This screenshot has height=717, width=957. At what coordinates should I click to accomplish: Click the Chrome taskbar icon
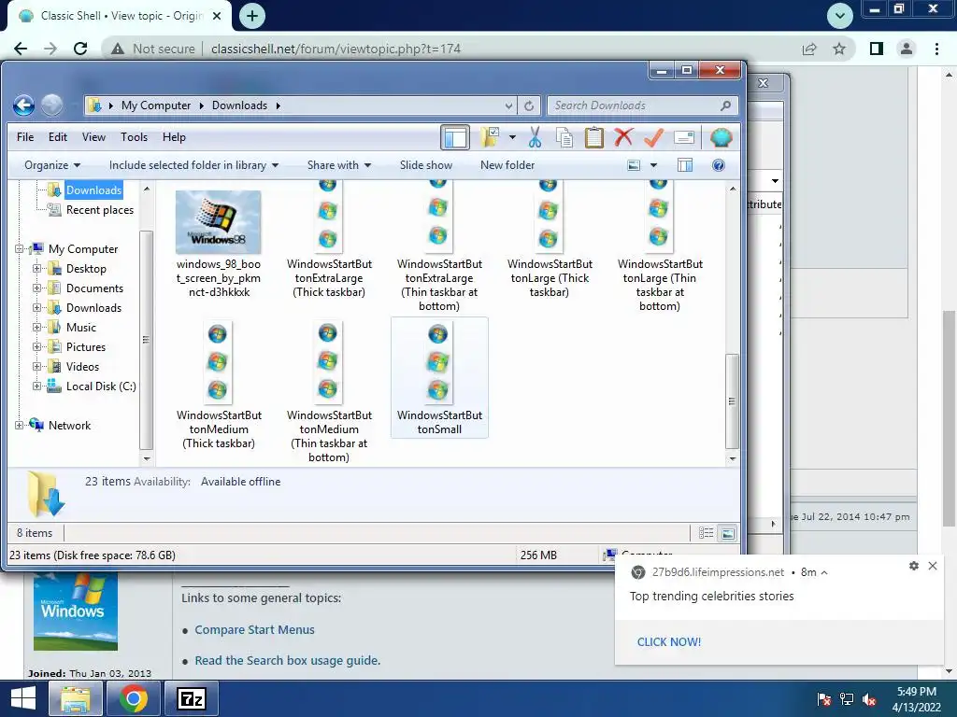[133, 698]
